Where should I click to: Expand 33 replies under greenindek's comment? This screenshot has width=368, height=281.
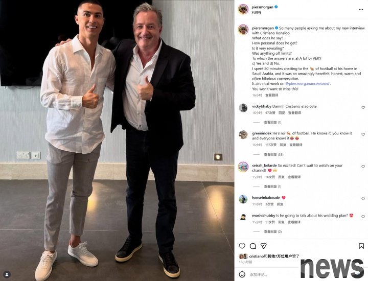click(273, 155)
